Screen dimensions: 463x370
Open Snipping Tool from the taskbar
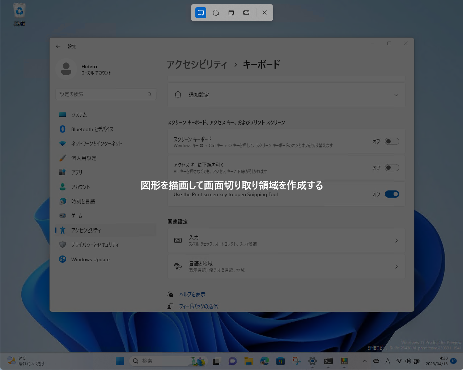tap(296, 361)
